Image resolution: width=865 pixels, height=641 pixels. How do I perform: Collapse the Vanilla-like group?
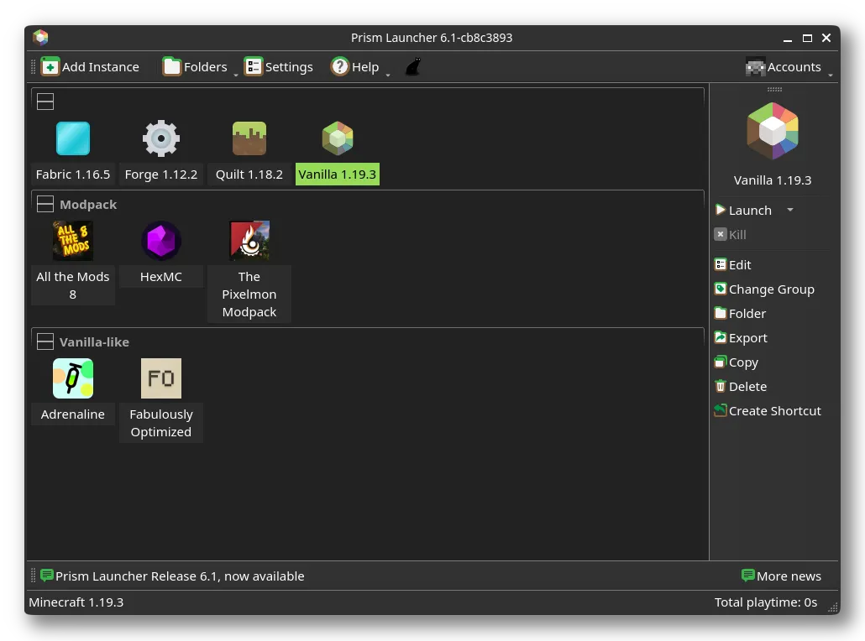pyautogui.click(x=45, y=342)
